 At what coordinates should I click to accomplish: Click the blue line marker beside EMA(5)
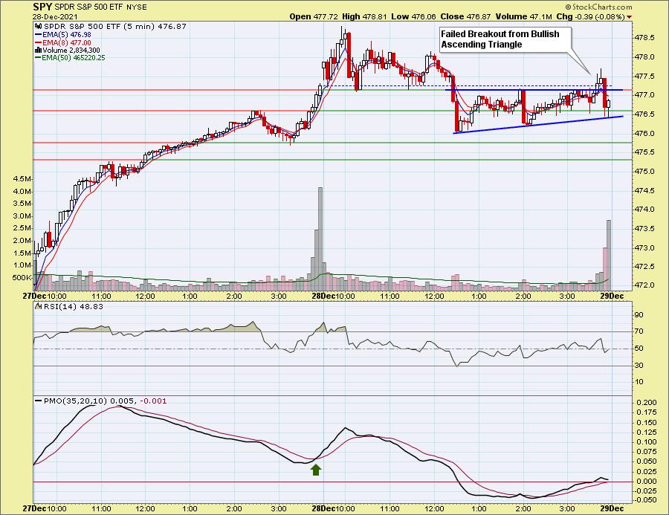pyautogui.click(x=39, y=35)
